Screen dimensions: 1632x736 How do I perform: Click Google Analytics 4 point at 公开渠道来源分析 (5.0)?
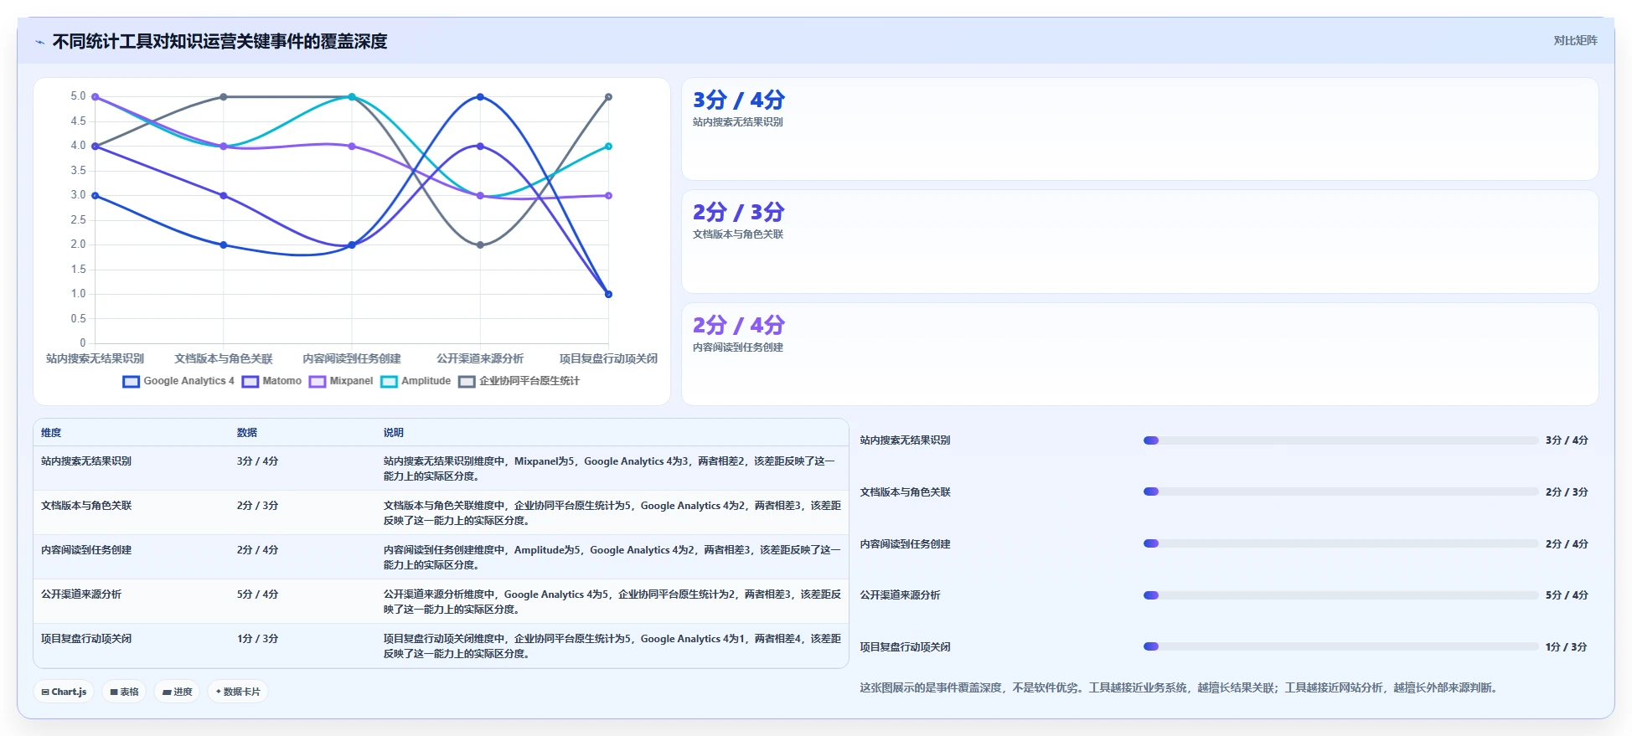[x=480, y=97]
